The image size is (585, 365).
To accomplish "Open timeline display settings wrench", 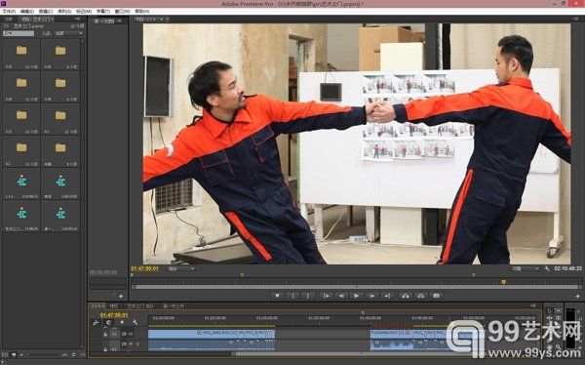I will [135, 322].
